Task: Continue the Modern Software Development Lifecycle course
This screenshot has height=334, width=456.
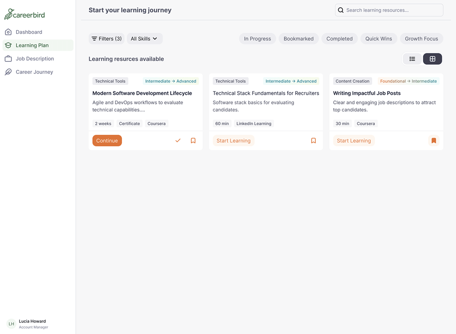Action: pyautogui.click(x=107, y=140)
